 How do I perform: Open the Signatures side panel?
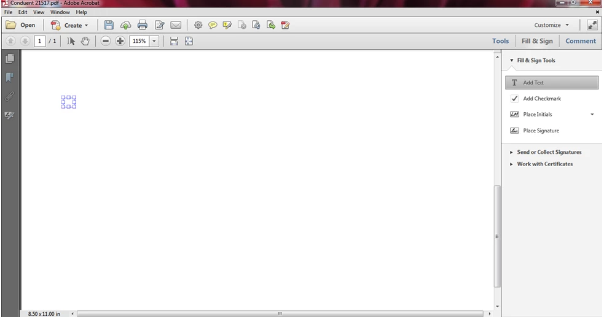10,115
